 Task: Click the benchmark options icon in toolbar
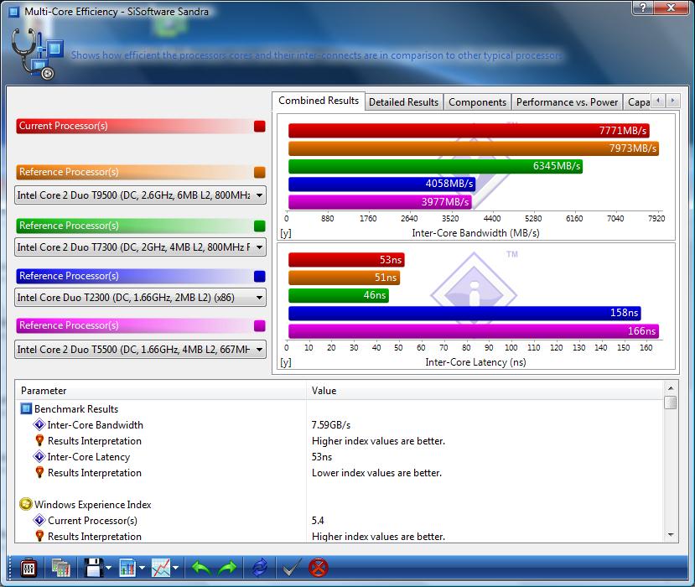pos(29,568)
